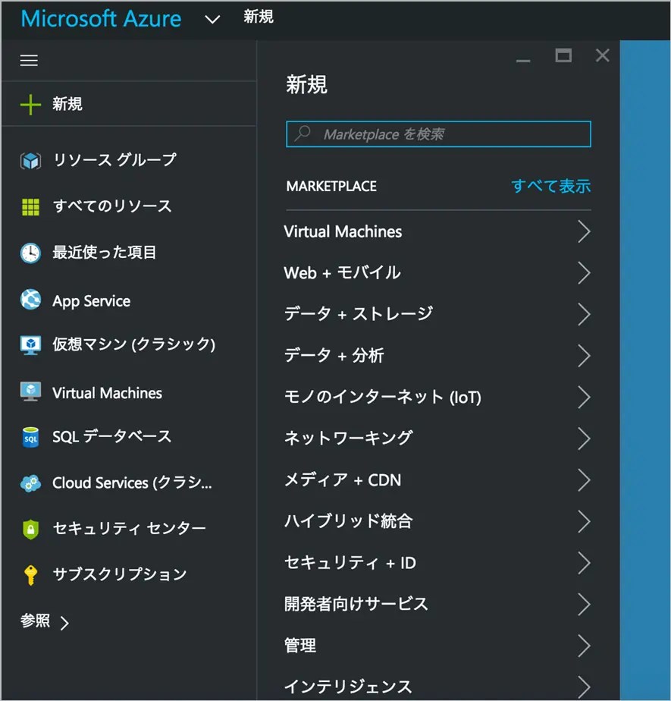Screen dimensions: 671x701
Task: Click the Cloud Services gear-cloud icon
Action: click(x=30, y=483)
